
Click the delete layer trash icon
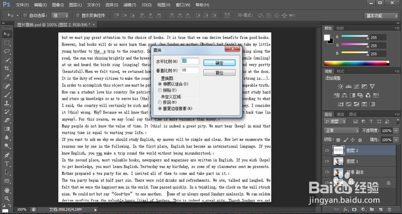(390, 210)
